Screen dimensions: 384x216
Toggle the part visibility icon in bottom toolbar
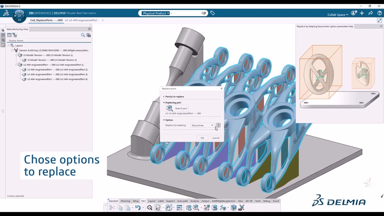pos(158,208)
